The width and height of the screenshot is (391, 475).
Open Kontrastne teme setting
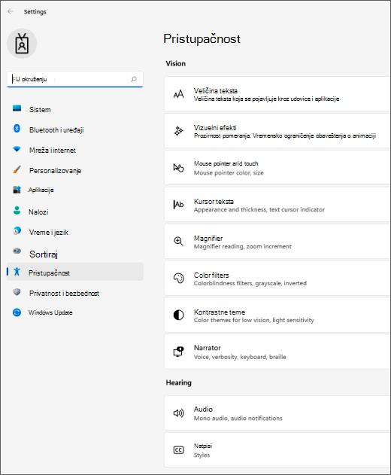point(277,315)
